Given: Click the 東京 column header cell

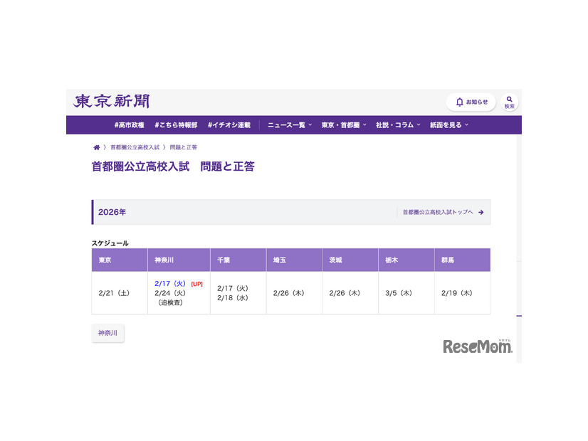Looking at the screenshot, I should pos(119,260).
